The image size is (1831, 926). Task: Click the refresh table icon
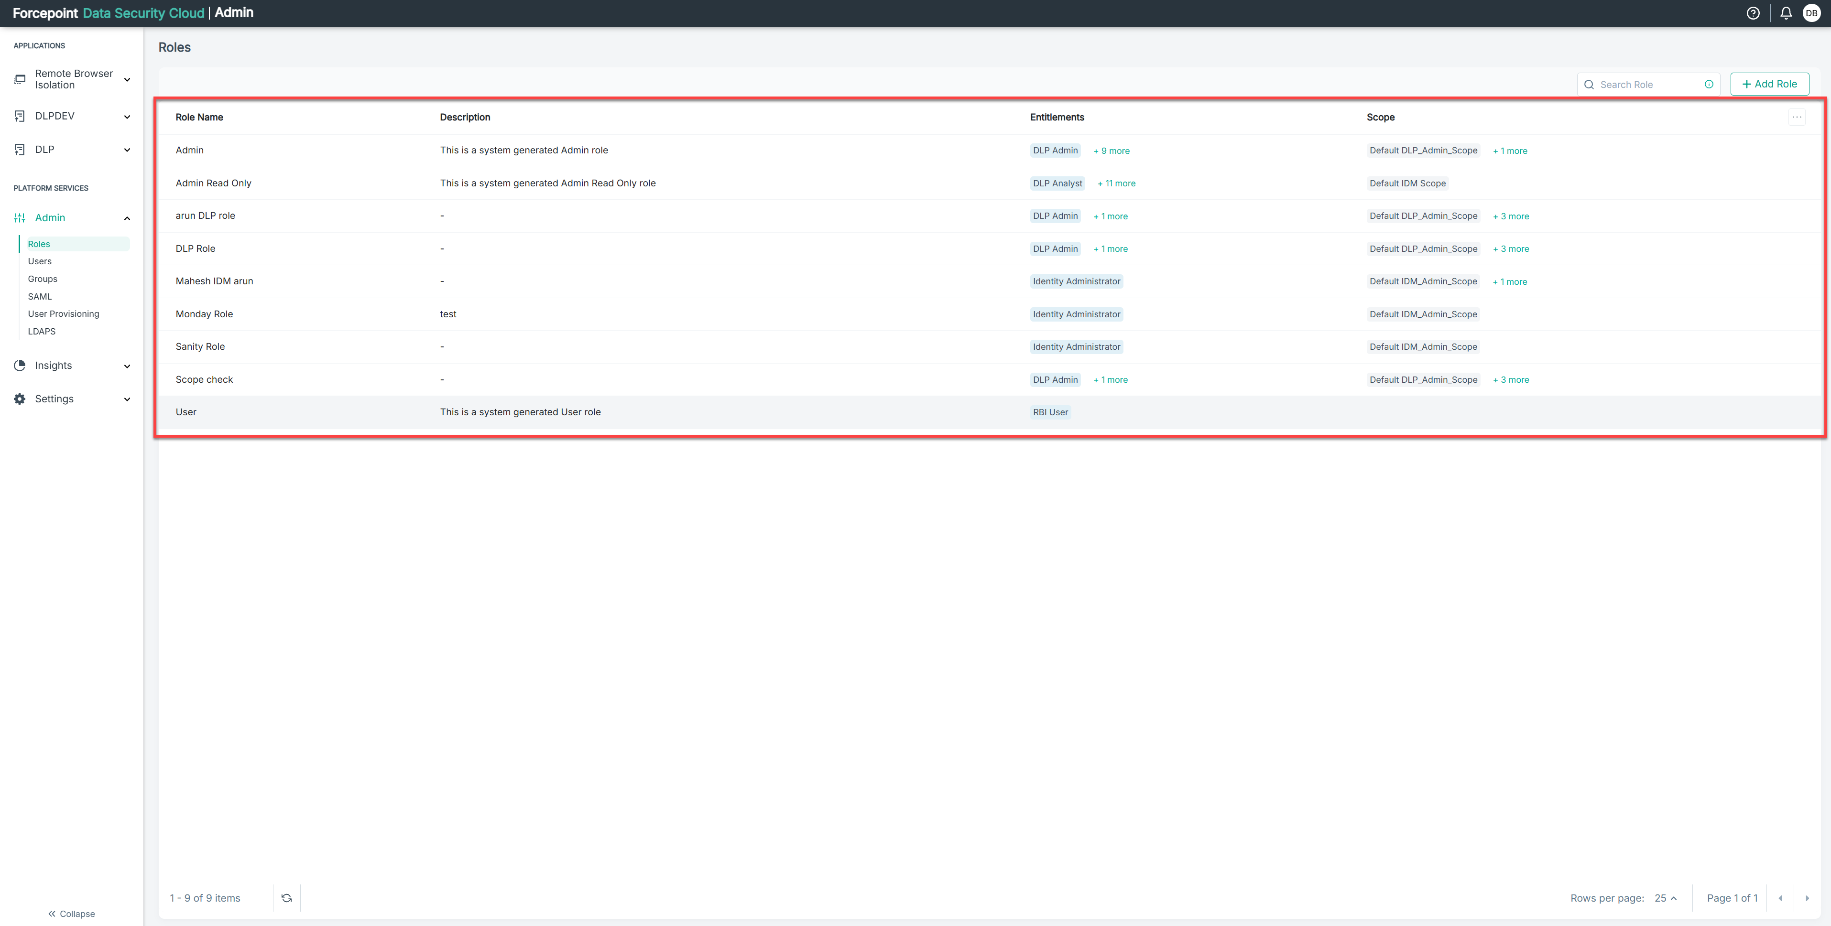pyautogui.click(x=286, y=898)
